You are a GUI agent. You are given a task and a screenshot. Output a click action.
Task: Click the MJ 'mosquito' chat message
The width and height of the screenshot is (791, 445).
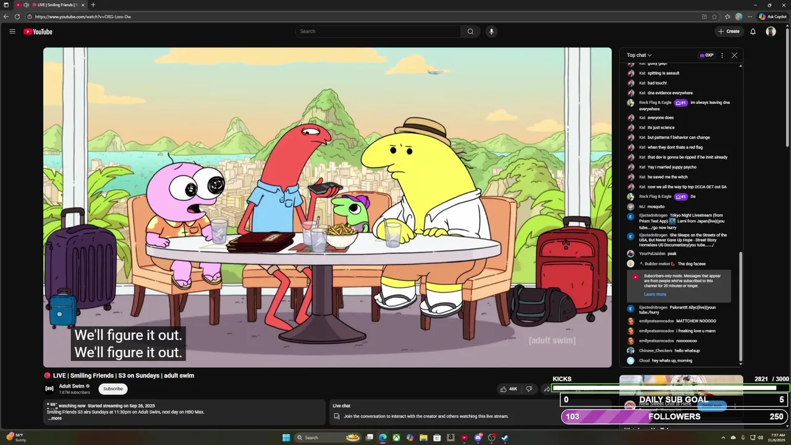tap(656, 206)
